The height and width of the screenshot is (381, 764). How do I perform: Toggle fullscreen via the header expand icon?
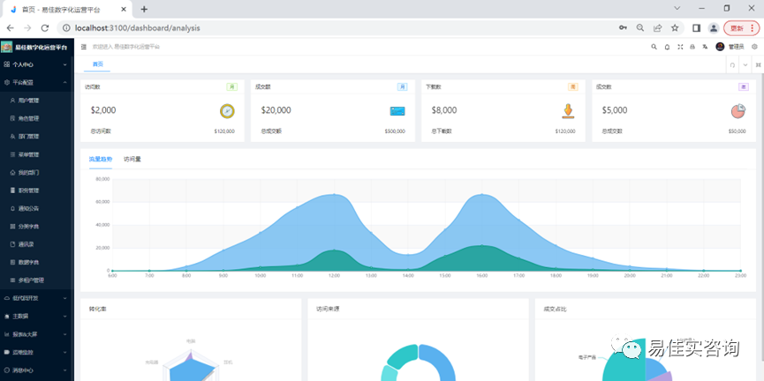pos(680,47)
